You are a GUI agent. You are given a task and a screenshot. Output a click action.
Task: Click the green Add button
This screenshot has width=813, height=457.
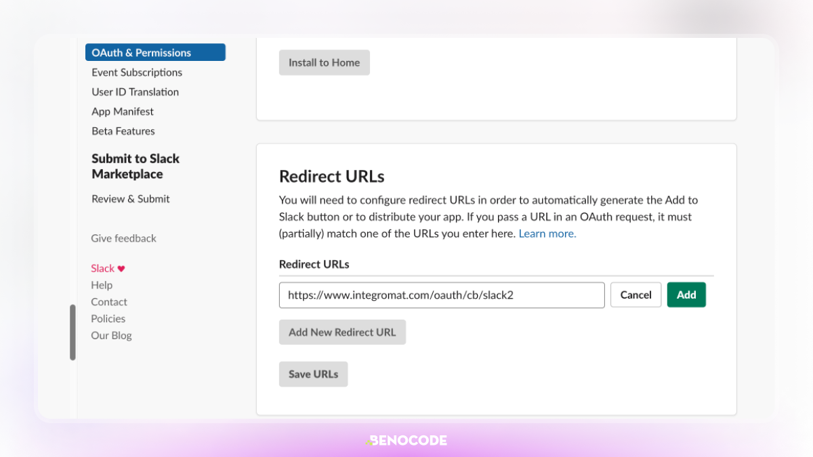[x=686, y=295]
